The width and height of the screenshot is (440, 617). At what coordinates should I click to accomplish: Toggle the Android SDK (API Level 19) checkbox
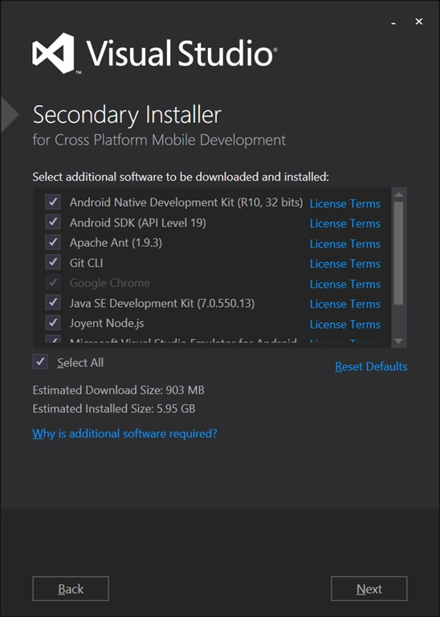coord(53,223)
